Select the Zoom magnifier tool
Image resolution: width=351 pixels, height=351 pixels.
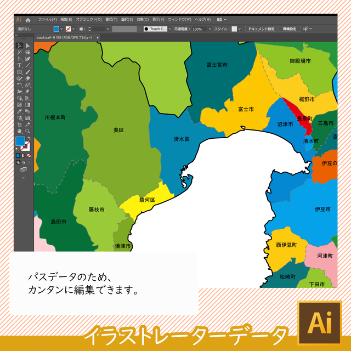(28, 131)
